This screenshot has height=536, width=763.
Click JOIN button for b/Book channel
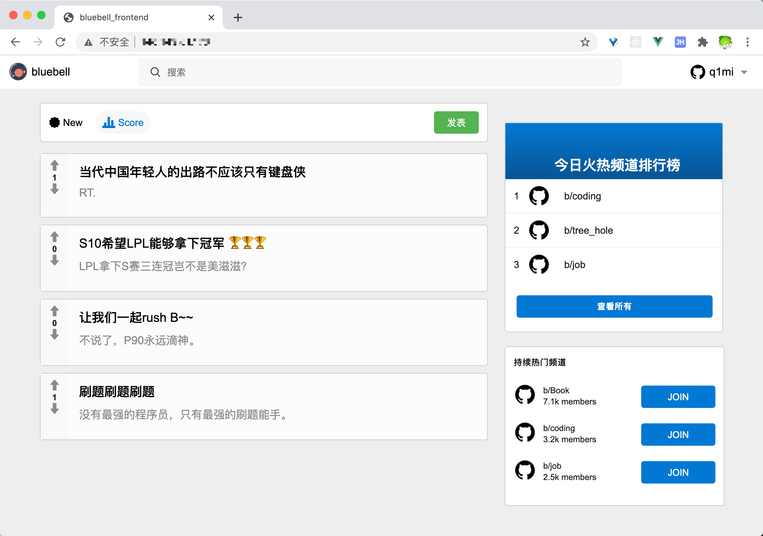click(x=679, y=397)
